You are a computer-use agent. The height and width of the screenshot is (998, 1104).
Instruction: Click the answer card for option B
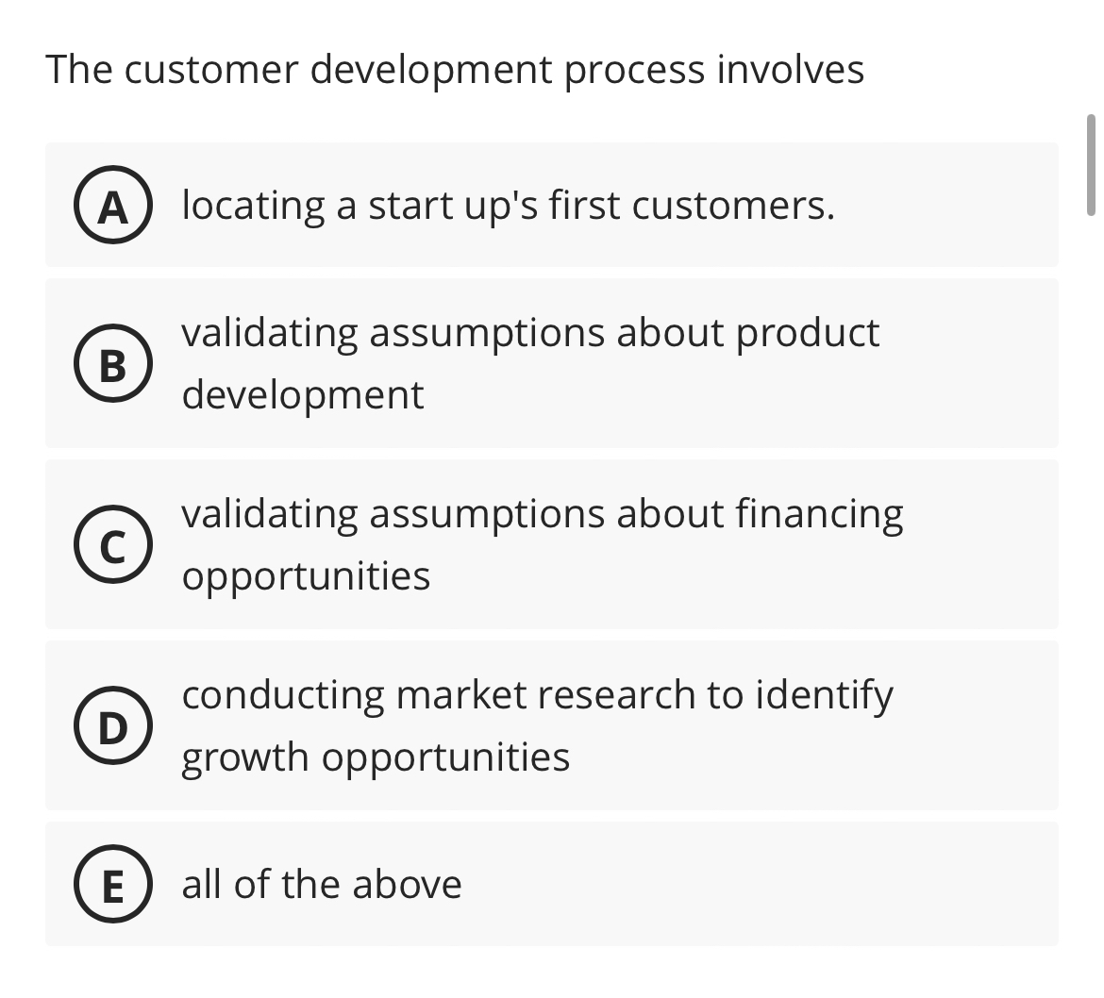[551, 363]
